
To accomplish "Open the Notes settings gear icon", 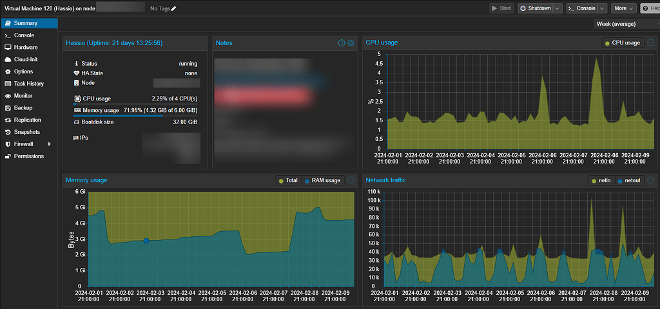I will [x=351, y=43].
